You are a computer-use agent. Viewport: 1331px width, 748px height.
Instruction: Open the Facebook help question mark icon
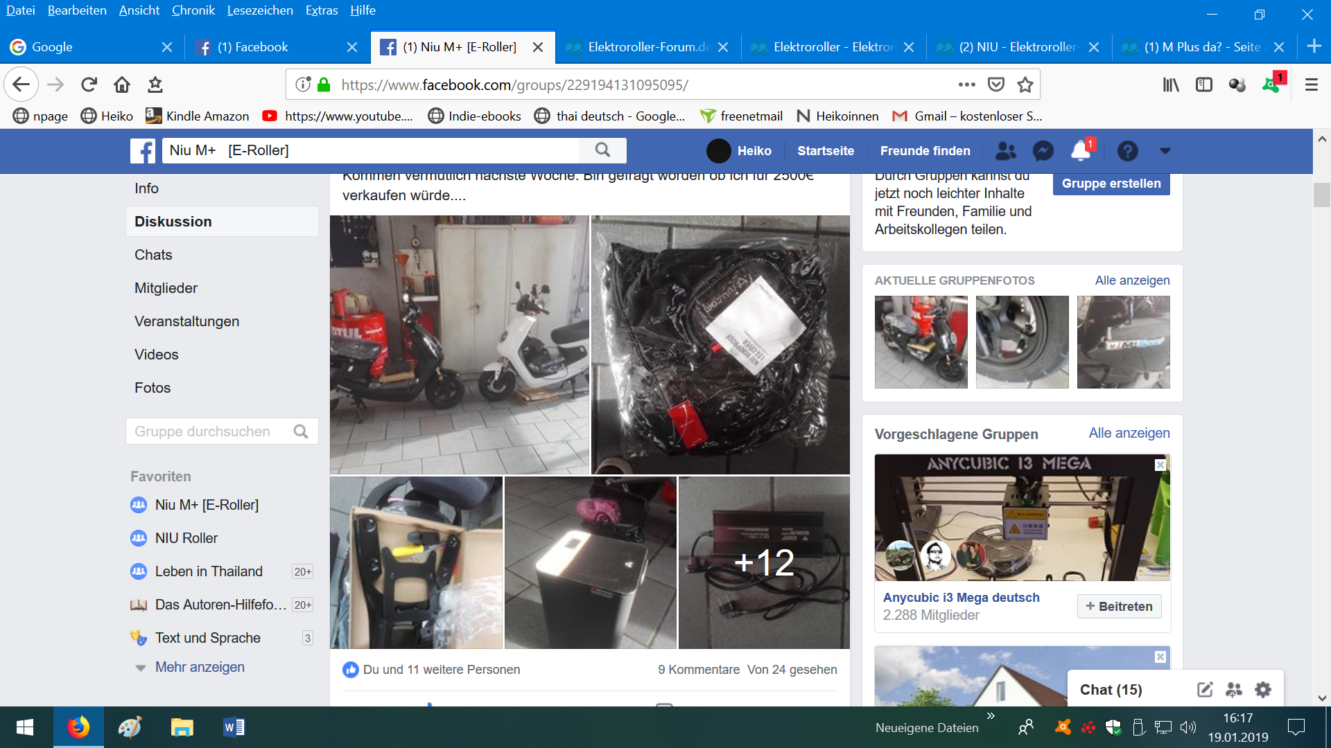coord(1127,150)
